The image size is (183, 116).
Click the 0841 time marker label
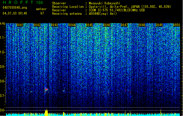[19, 25]
